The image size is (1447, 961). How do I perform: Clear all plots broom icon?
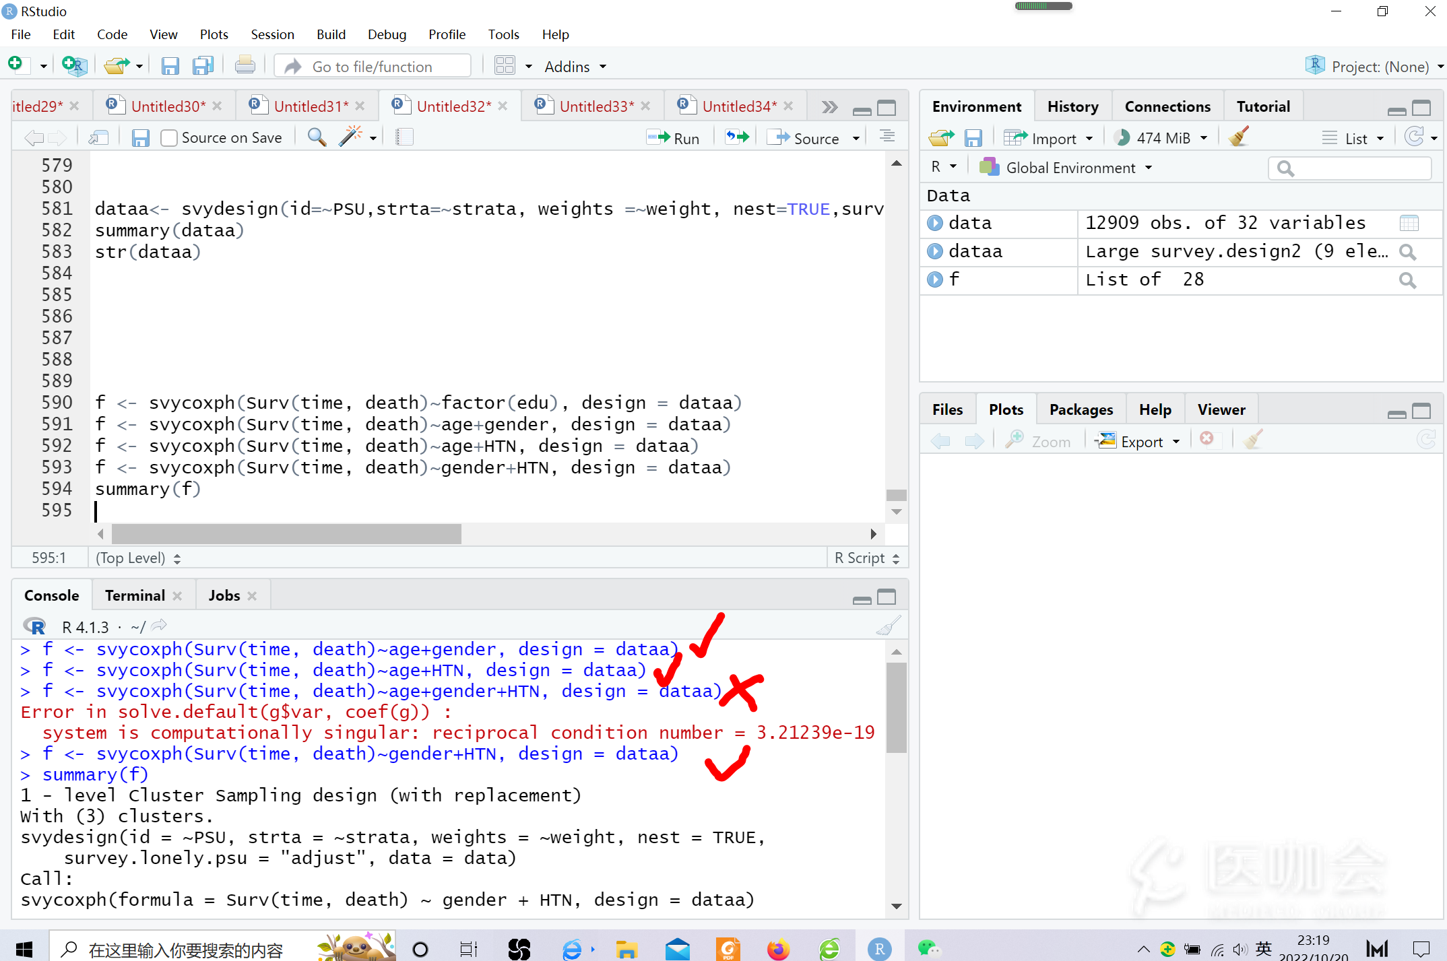click(1252, 439)
